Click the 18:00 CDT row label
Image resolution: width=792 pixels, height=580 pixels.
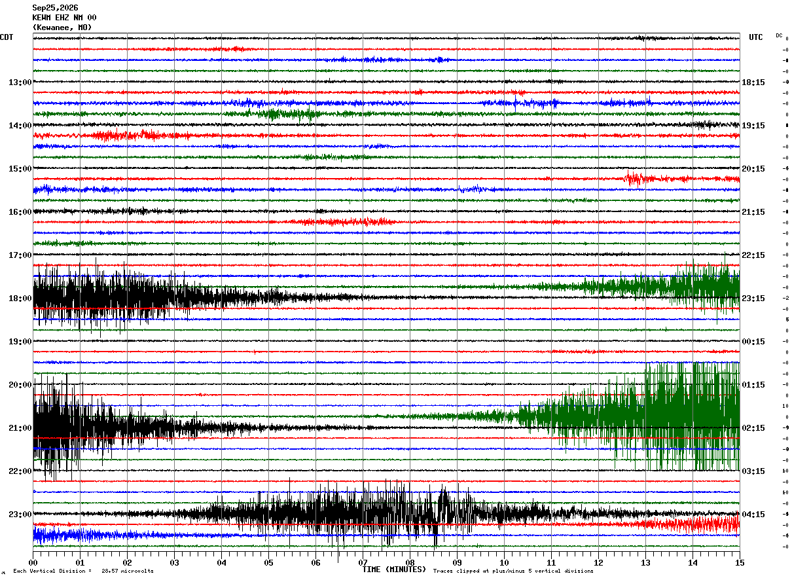pyautogui.click(x=20, y=299)
